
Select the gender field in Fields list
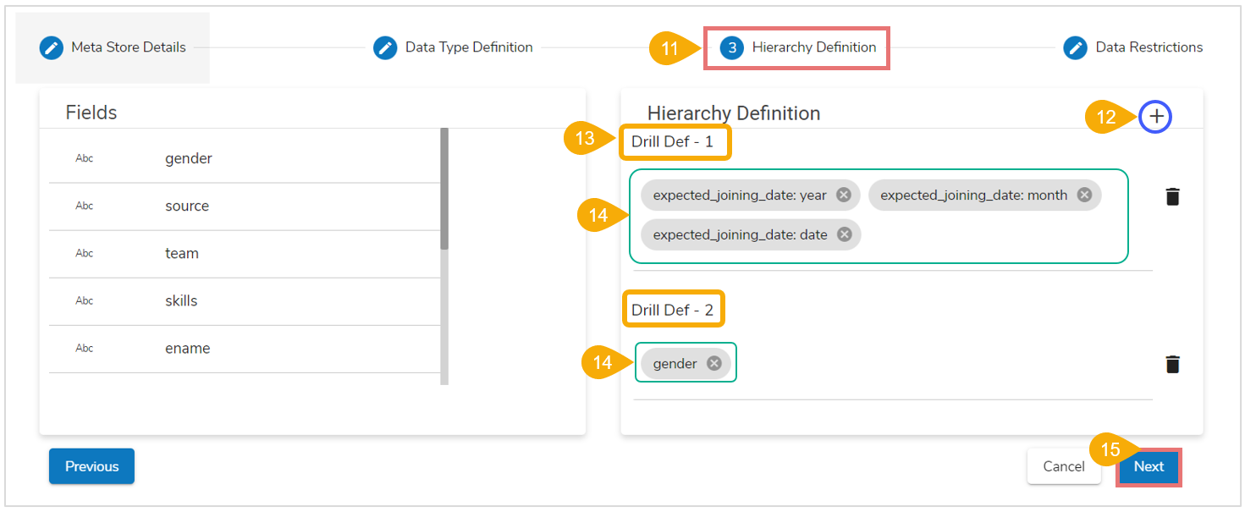(189, 158)
